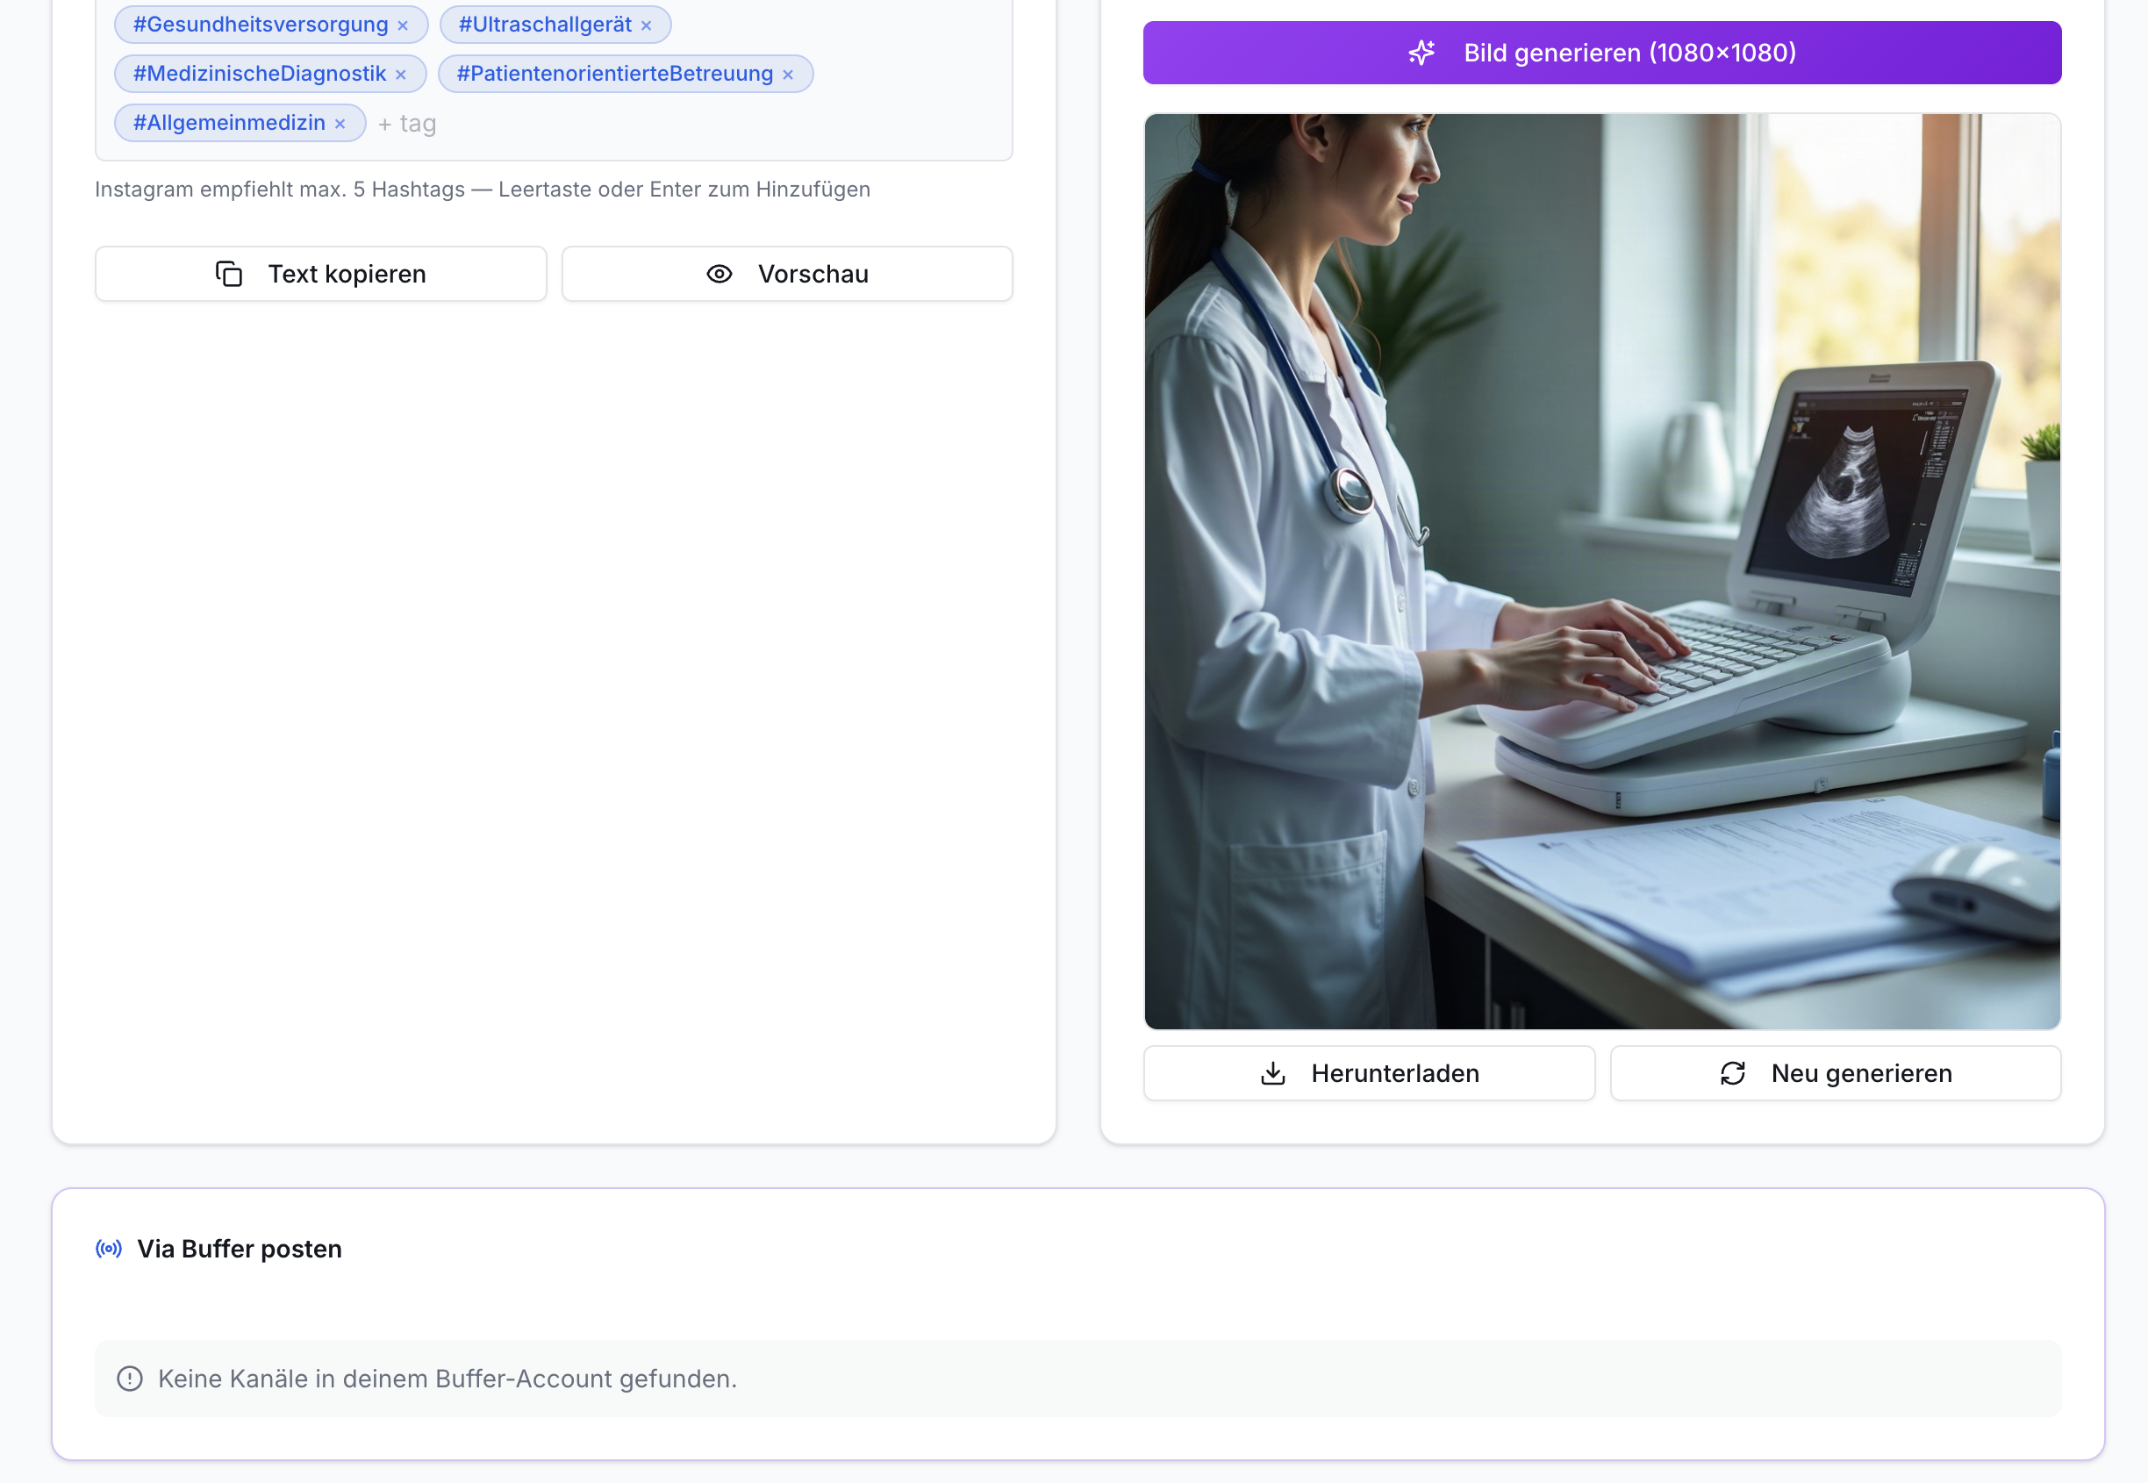Viewport: 2148px width, 1483px height.
Task: Select the #Gesundheitsversorgung tag label
Action: click(260, 25)
